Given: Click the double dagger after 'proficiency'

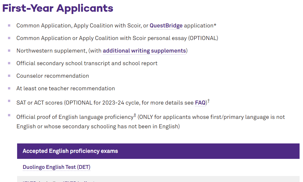Looking at the screenshot, I should point(135,115).
